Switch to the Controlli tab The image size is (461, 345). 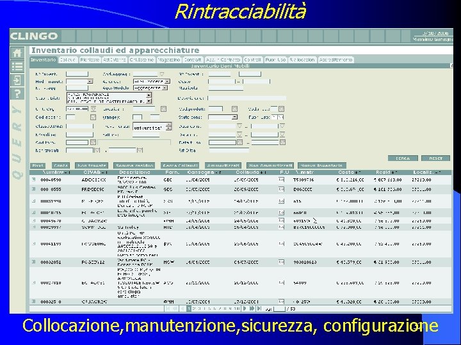coord(252,59)
